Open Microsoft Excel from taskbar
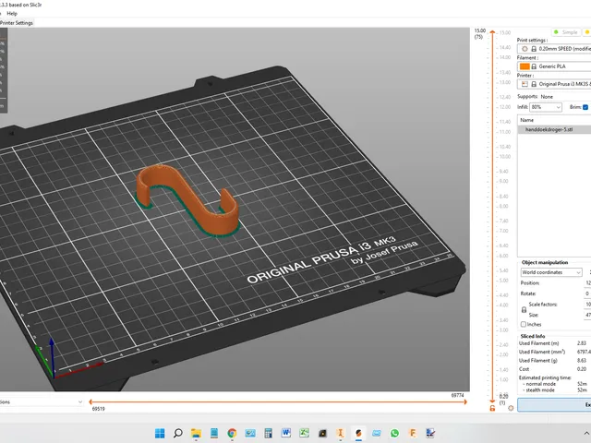 [x=304, y=433]
